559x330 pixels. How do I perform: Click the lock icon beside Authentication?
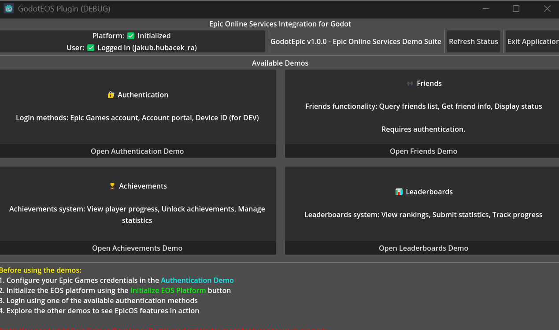click(x=111, y=95)
